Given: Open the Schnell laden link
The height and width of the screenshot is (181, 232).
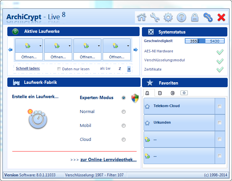Looking at the screenshot, I should coord(28,68).
